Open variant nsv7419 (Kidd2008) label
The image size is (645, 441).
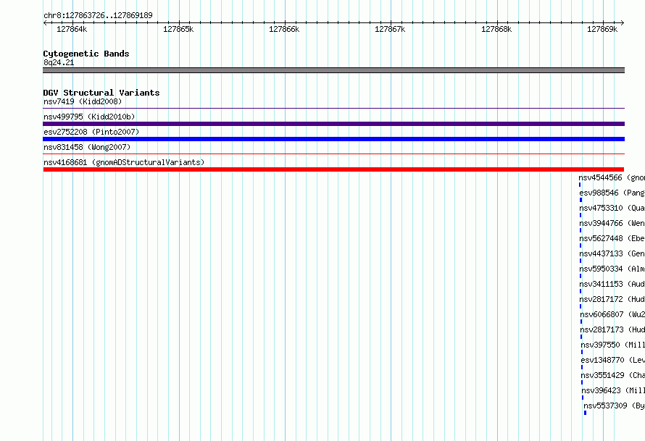pyautogui.click(x=83, y=101)
